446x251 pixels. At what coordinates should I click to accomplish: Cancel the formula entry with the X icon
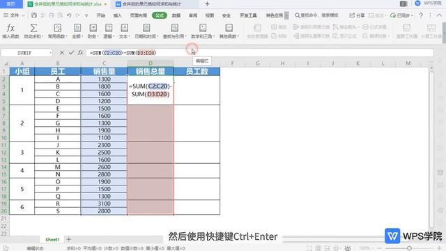(x=62, y=53)
